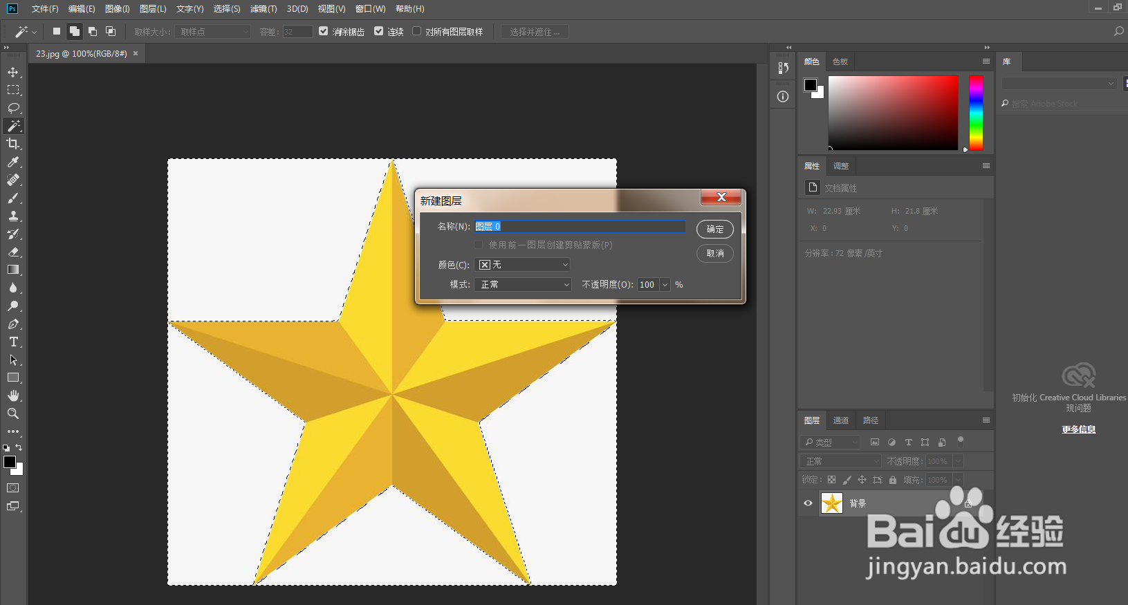The width and height of the screenshot is (1128, 605).
Task: Select the Blur tool
Action: tap(13, 288)
